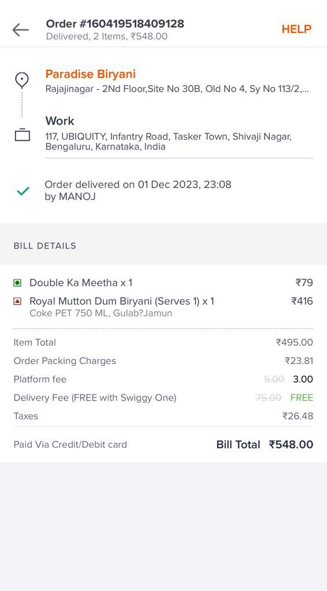Screen dimensions: 327x591
Task: Tap the green veg indicator icon
Action: click(17, 283)
